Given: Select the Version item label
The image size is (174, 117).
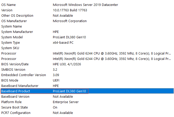Looking at the screenshot, I should 7,10.
